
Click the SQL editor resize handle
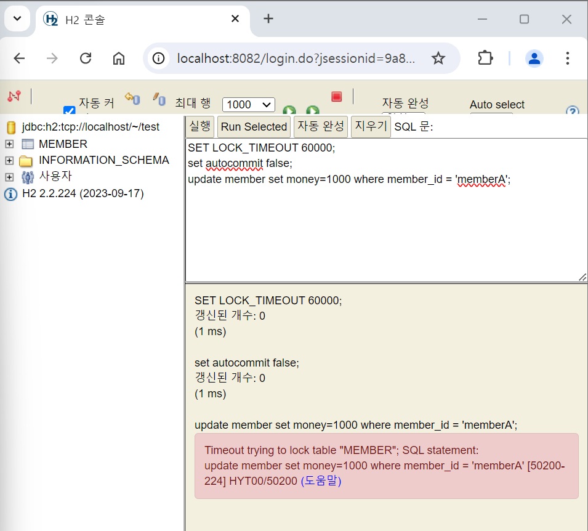pyautogui.click(x=582, y=277)
